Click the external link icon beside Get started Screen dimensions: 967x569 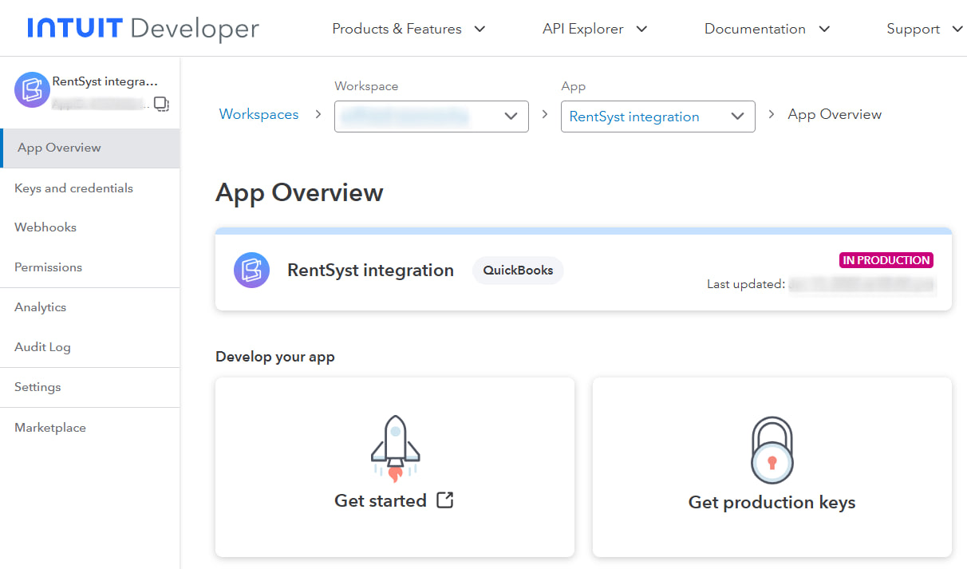click(x=445, y=500)
